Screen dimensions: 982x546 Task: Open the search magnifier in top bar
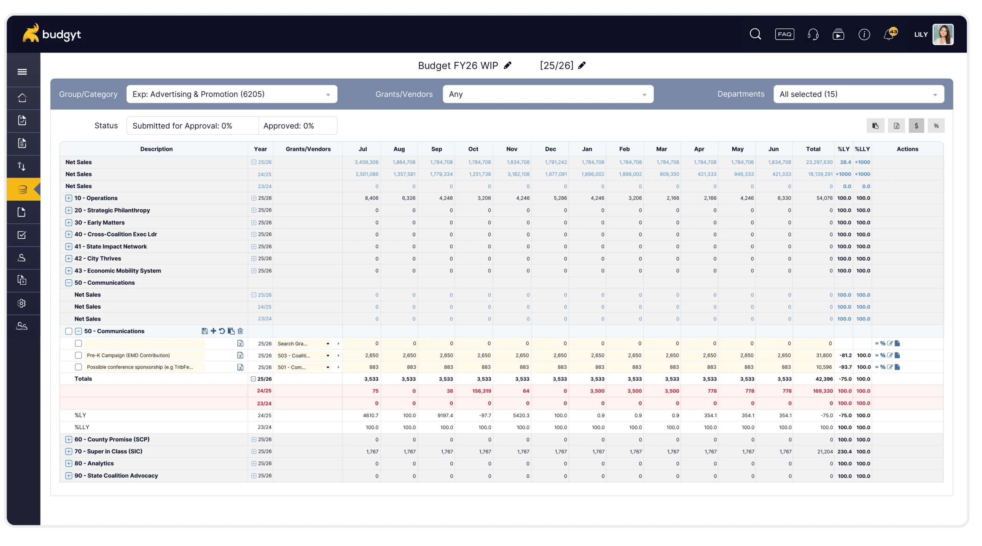tap(755, 34)
